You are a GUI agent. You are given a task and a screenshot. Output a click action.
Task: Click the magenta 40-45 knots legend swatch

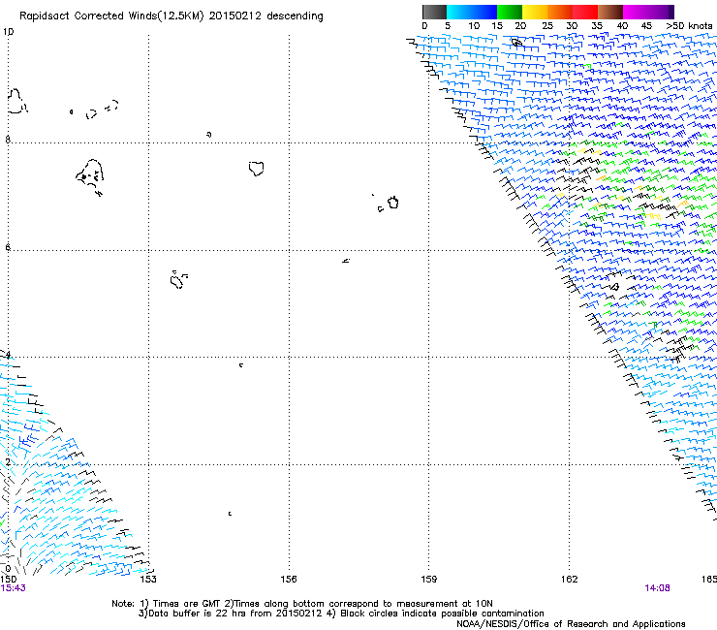(x=636, y=12)
